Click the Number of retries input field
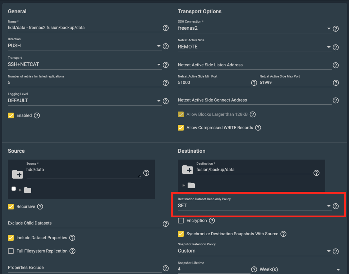The width and height of the screenshot is (349, 274). tap(84, 82)
